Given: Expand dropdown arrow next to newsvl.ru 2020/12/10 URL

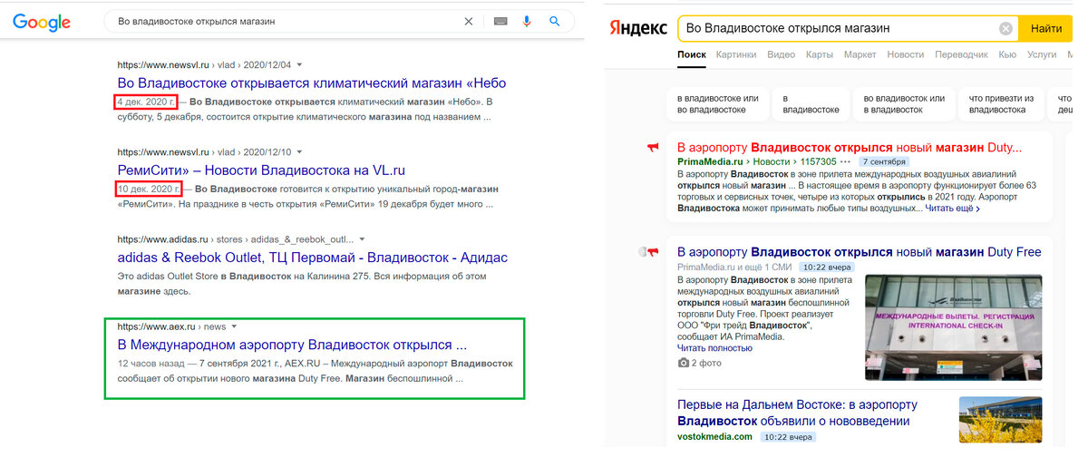Looking at the screenshot, I should click(299, 151).
